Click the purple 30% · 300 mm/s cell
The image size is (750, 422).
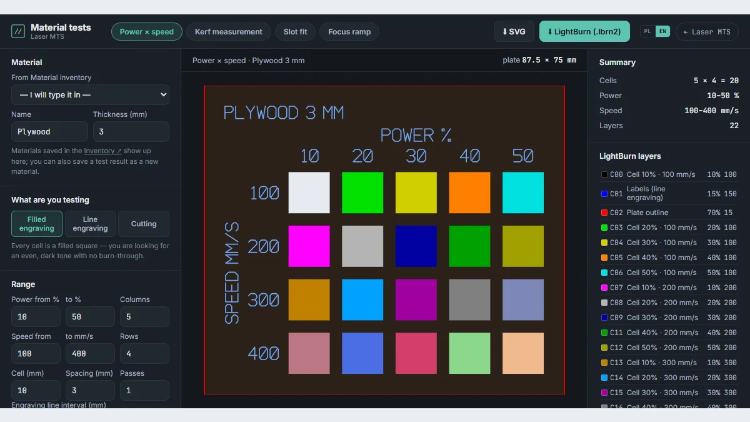[416, 299]
